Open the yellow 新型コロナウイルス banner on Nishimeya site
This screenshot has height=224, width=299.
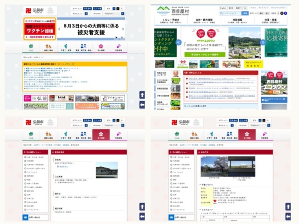[254, 64]
